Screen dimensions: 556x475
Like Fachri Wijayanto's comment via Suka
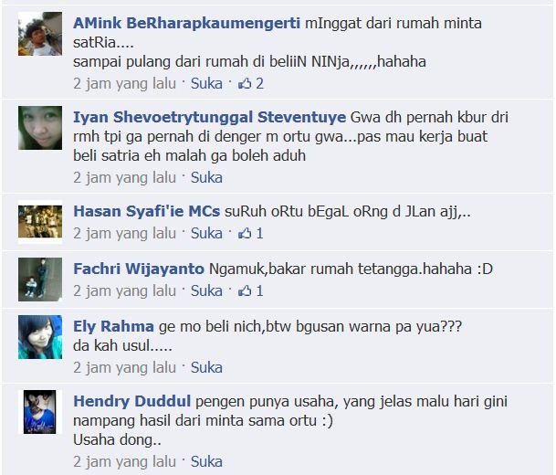[x=206, y=290]
